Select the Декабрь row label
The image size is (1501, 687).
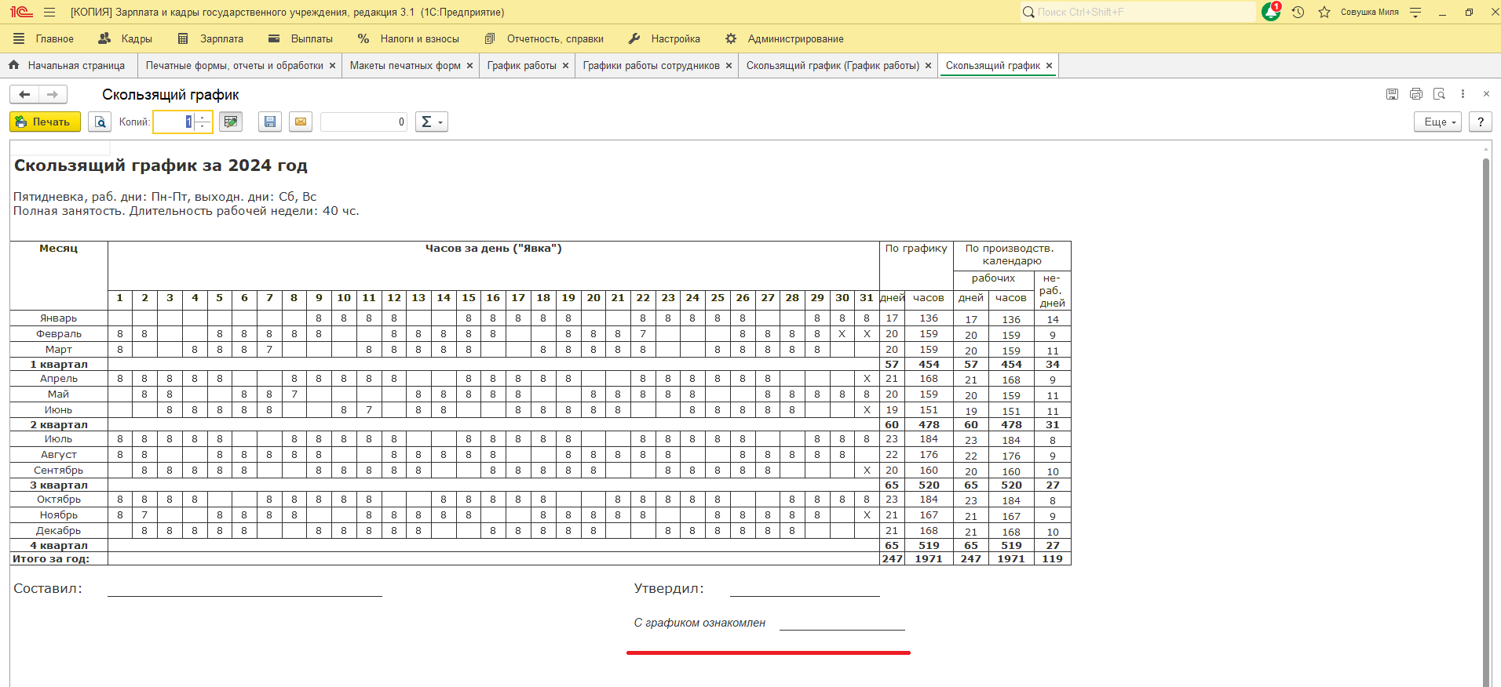(59, 531)
